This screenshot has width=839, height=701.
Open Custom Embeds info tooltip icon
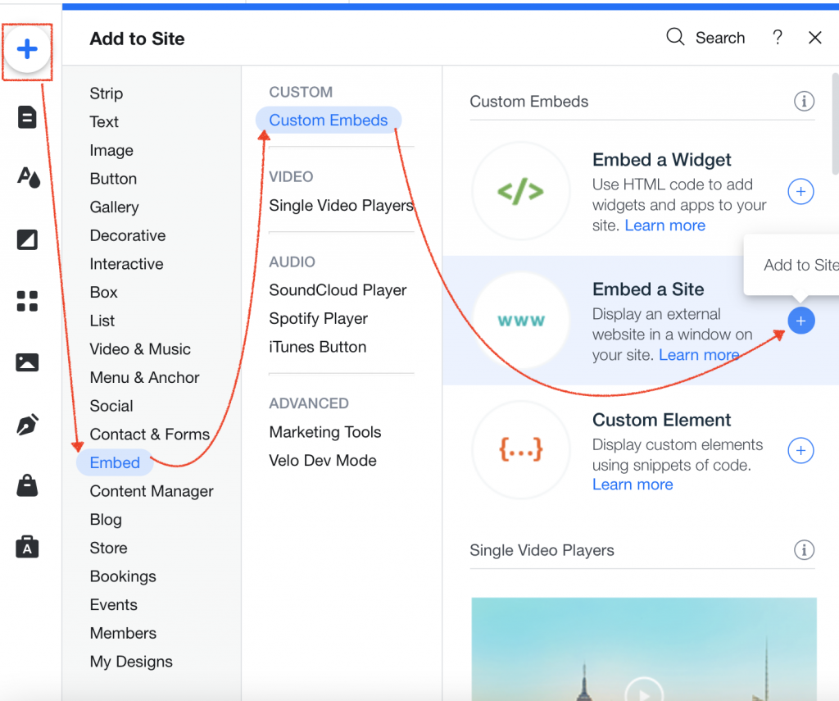pyautogui.click(x=804, y=101)
